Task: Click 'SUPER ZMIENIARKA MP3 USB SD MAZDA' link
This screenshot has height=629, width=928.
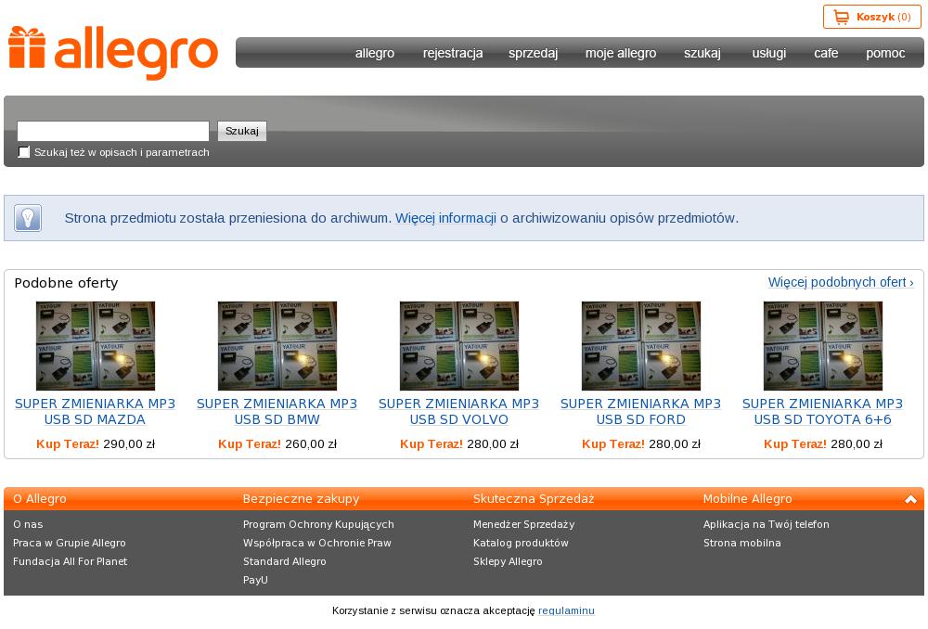Action: pos(96,412)
